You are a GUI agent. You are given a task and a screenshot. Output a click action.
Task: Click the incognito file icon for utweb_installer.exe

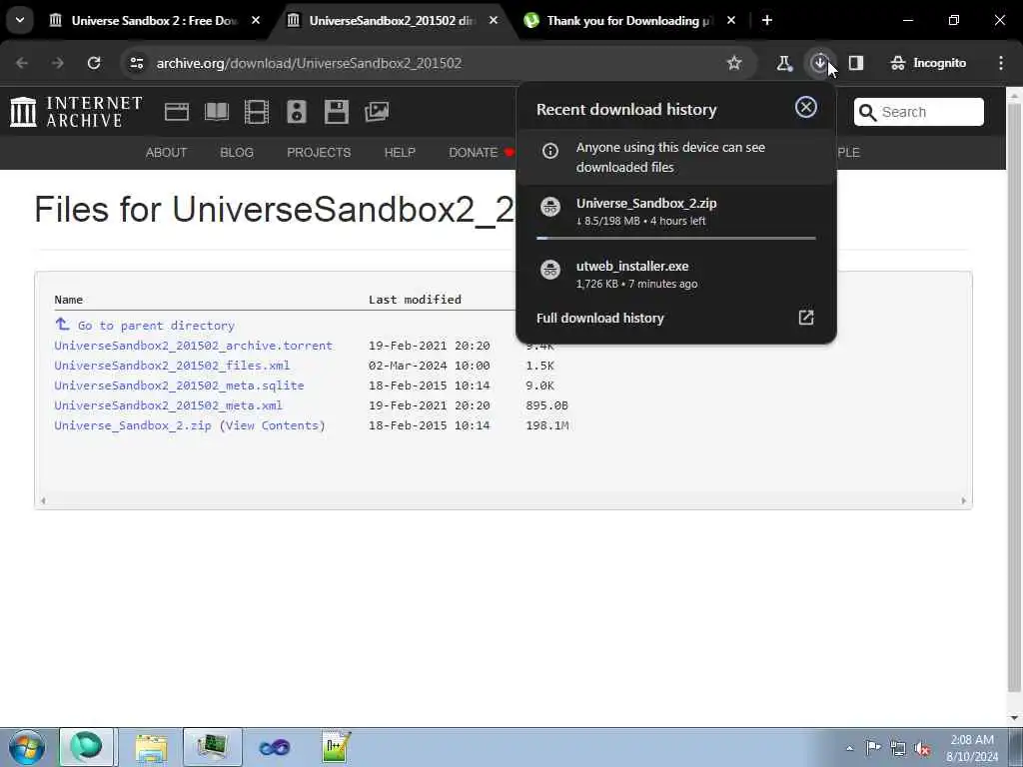pyautogui.click(x=550, y=270)
